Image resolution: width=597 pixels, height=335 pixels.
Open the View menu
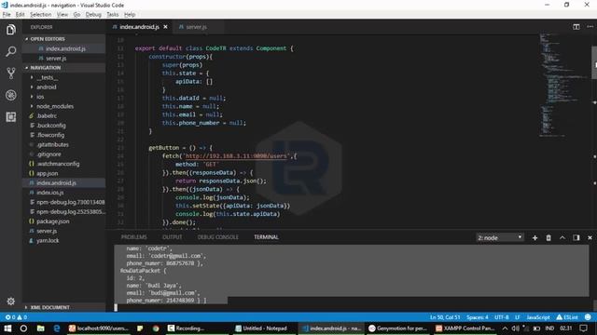pos(62,15)
